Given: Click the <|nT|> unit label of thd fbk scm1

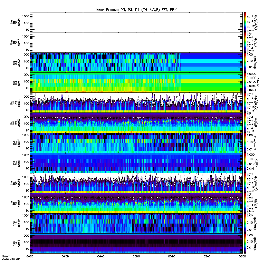Looking at the screenshot, I should (x=257, y=163).
